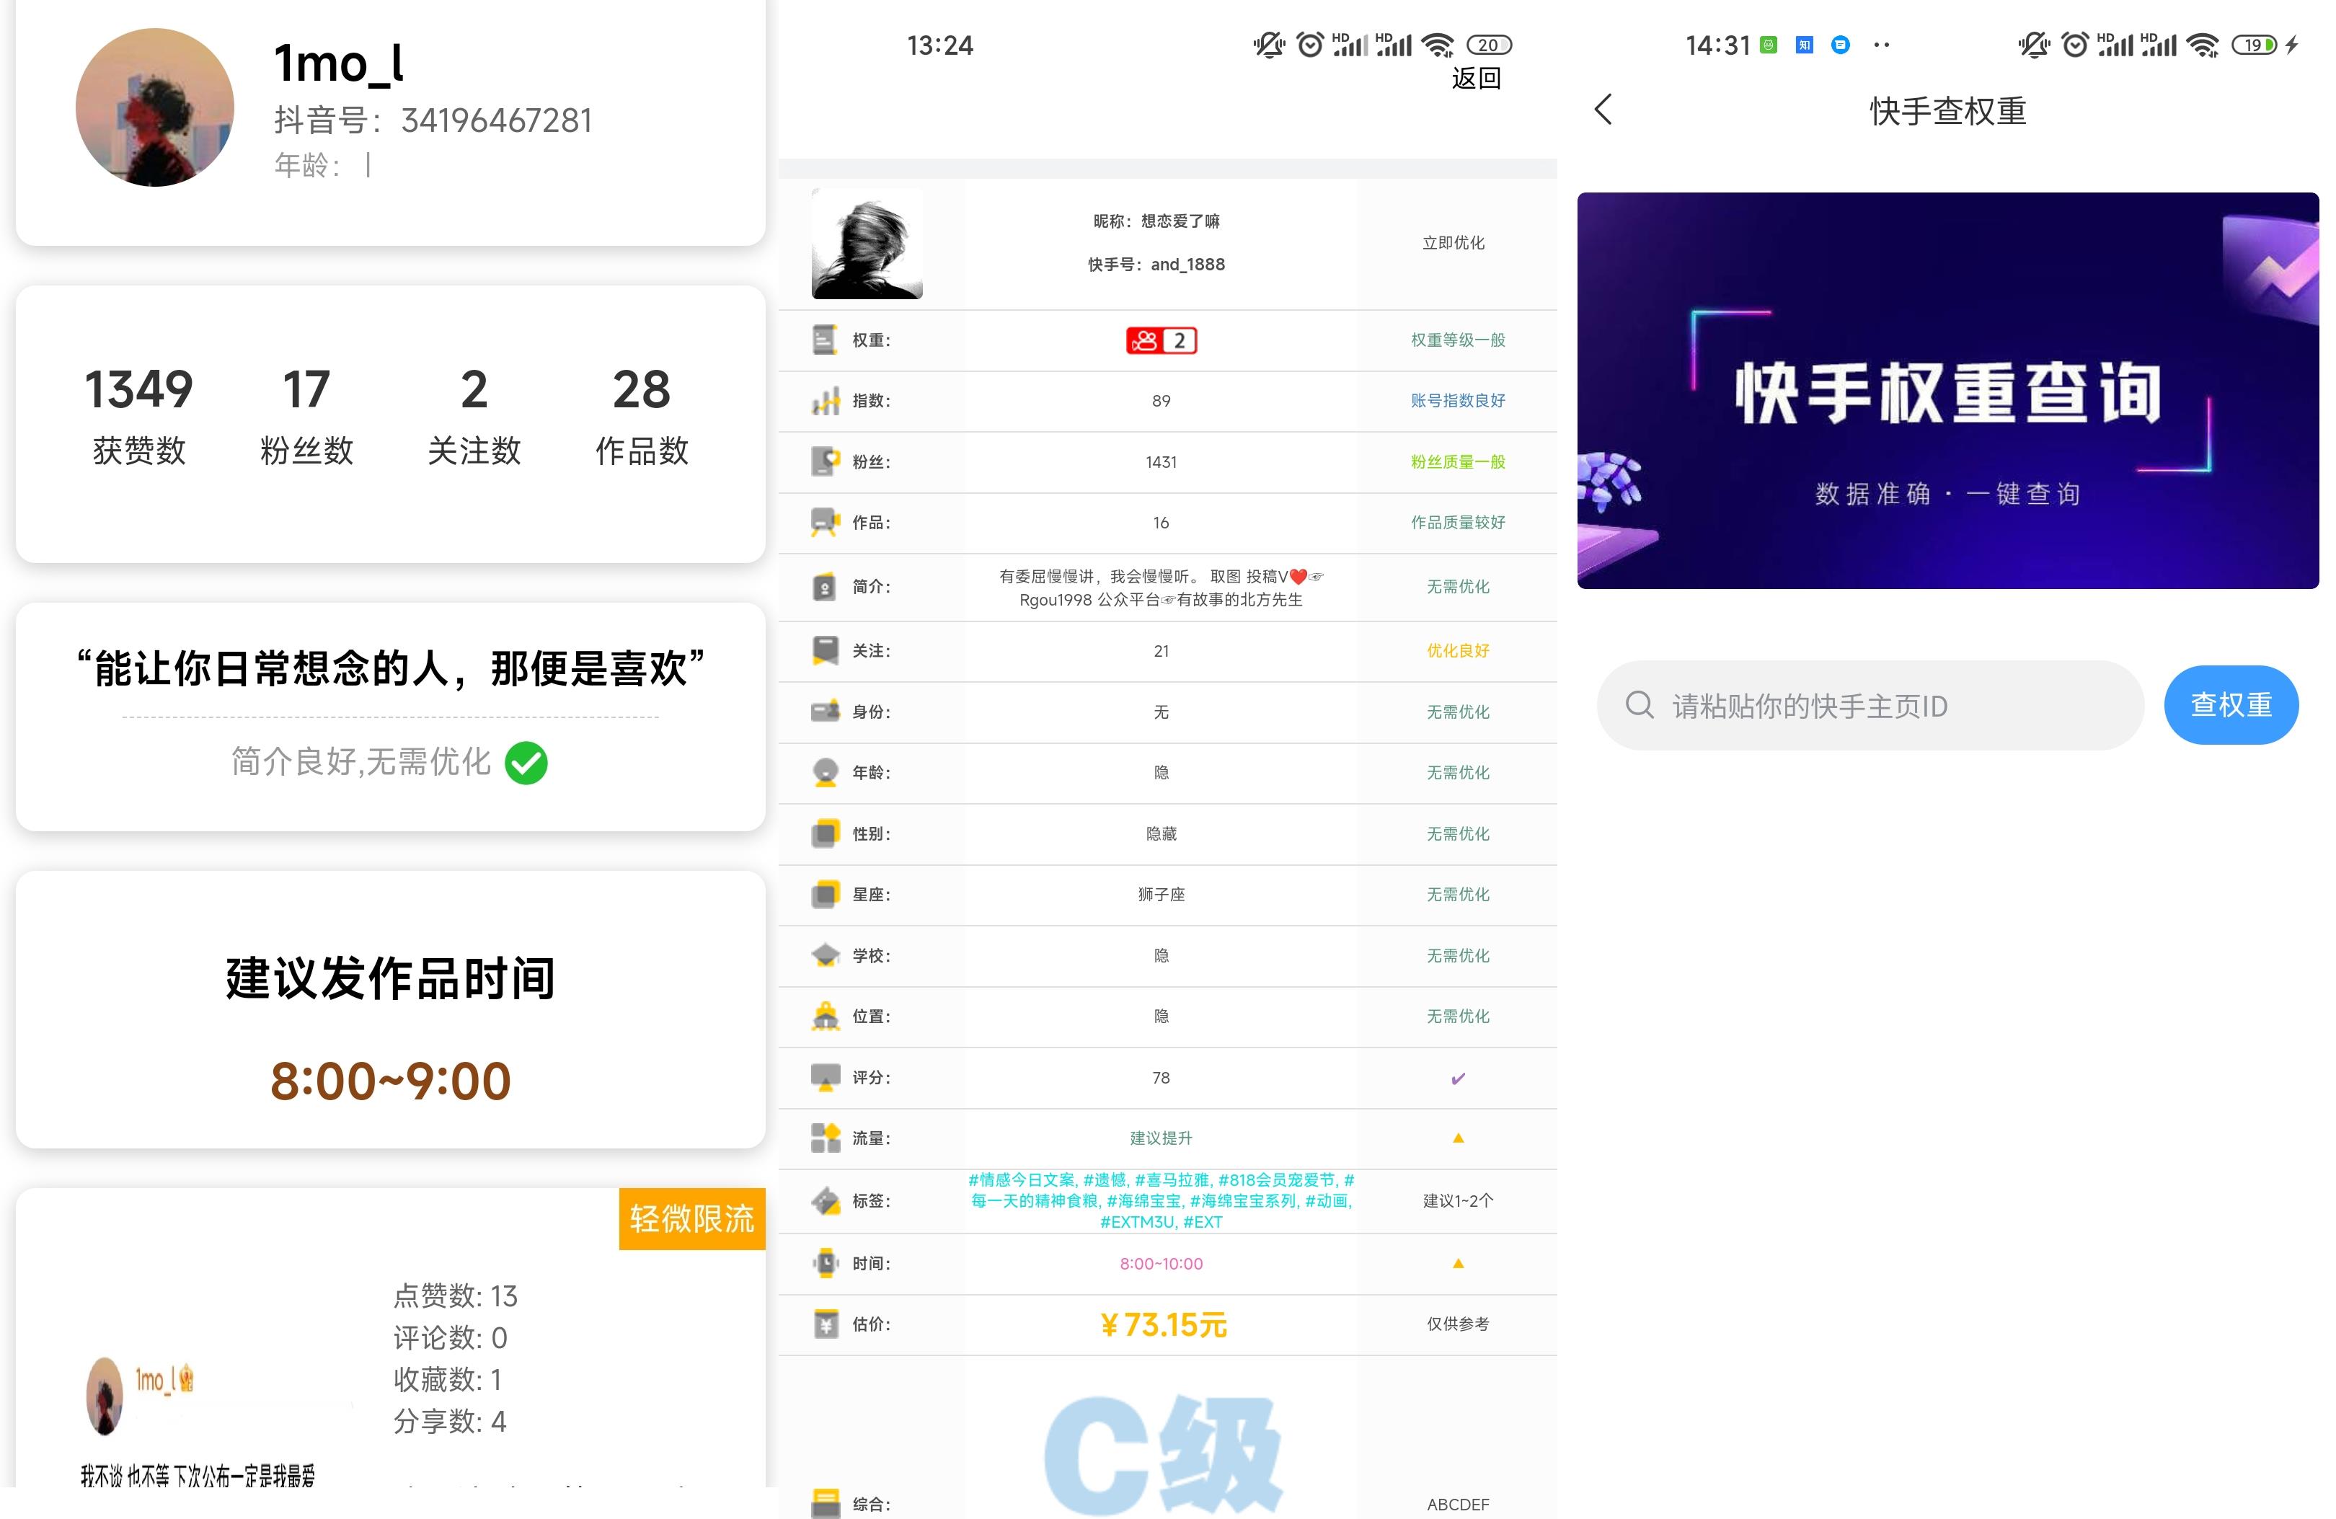Click the 综合 row icon
Viewport: 2336px width, 1519px height.
[x=826, y=1505]
